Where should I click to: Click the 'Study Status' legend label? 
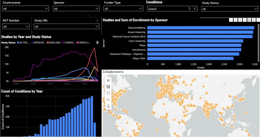(8, 43)
